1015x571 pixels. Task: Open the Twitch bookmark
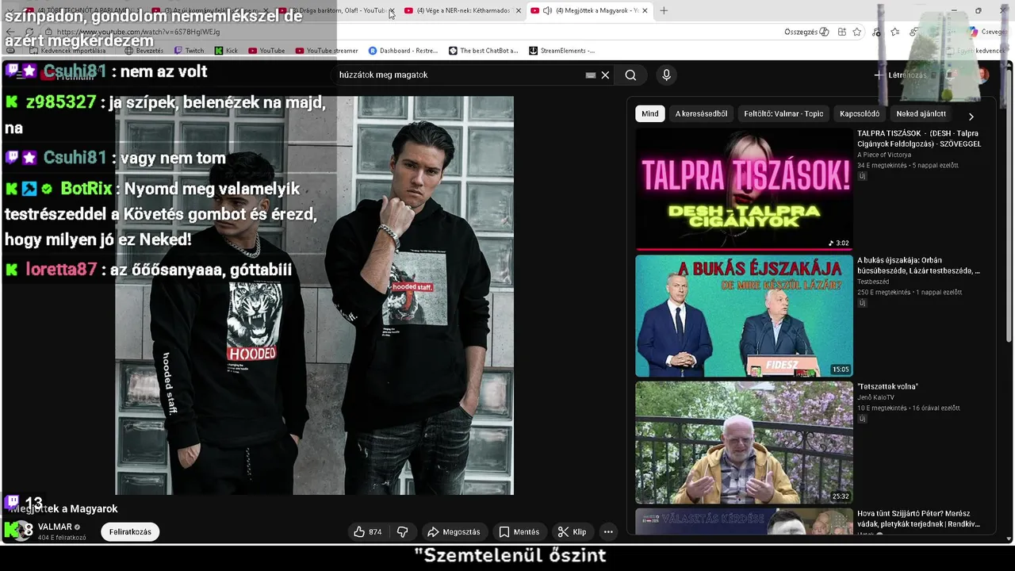(188, 51)
